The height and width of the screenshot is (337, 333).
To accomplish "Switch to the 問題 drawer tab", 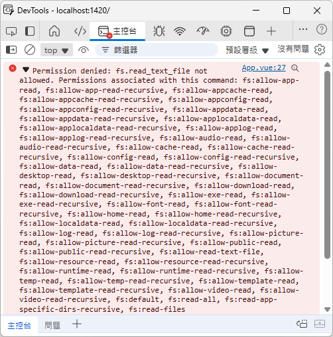I will pos(52,325).
